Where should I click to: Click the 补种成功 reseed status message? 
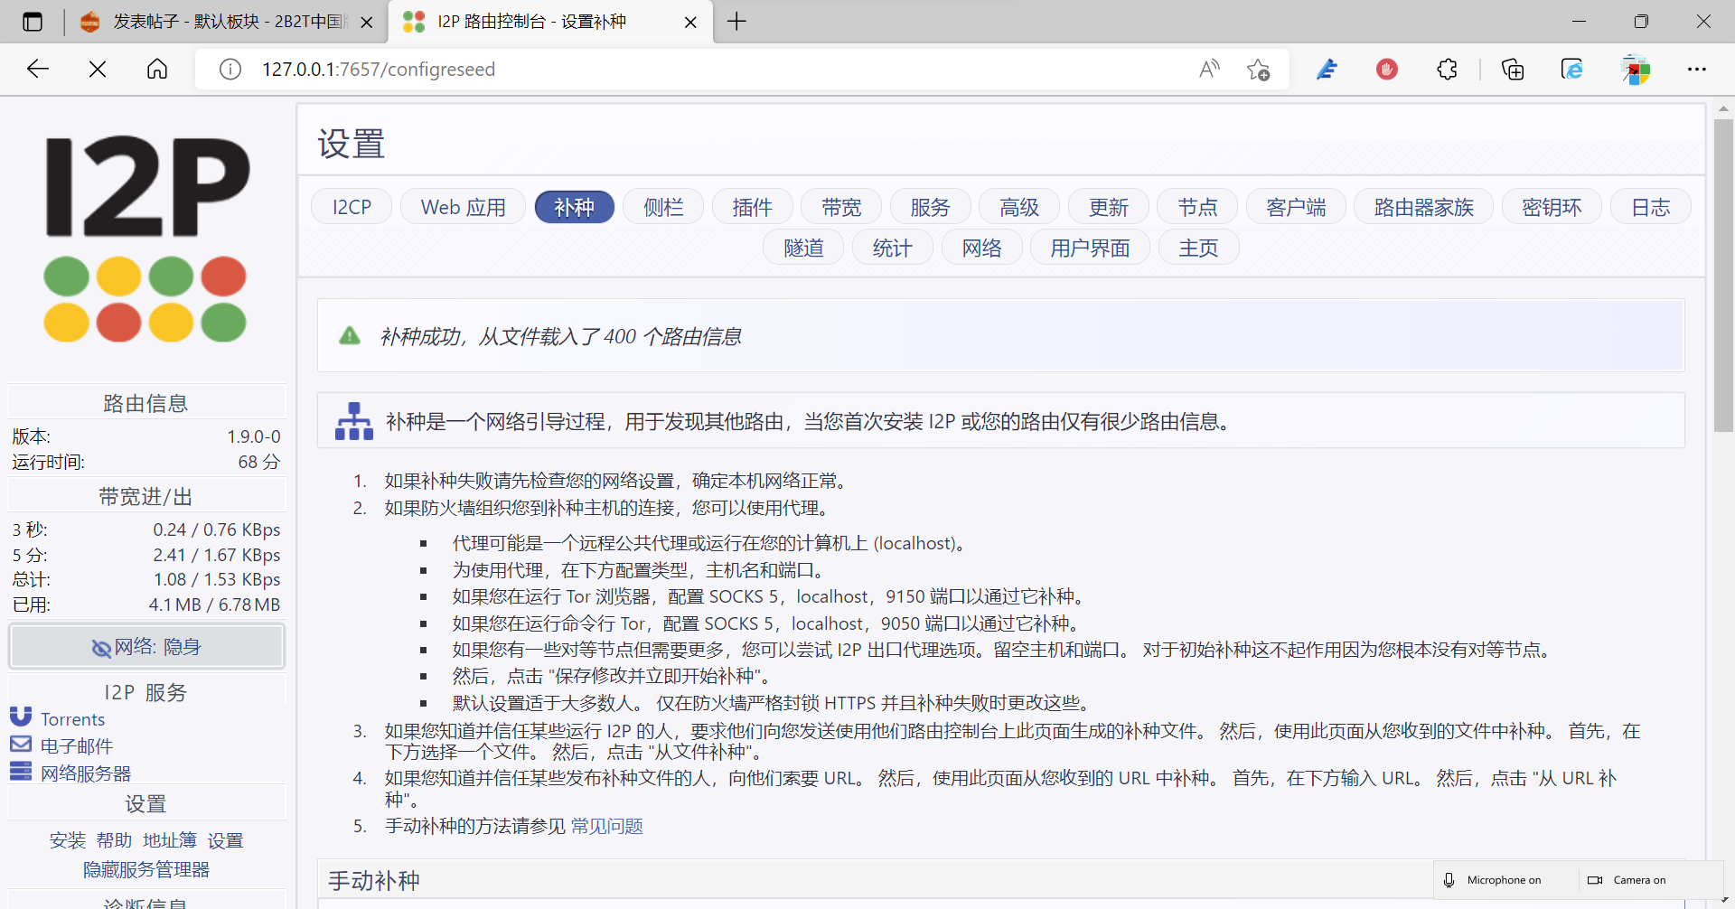pos(560,336)
